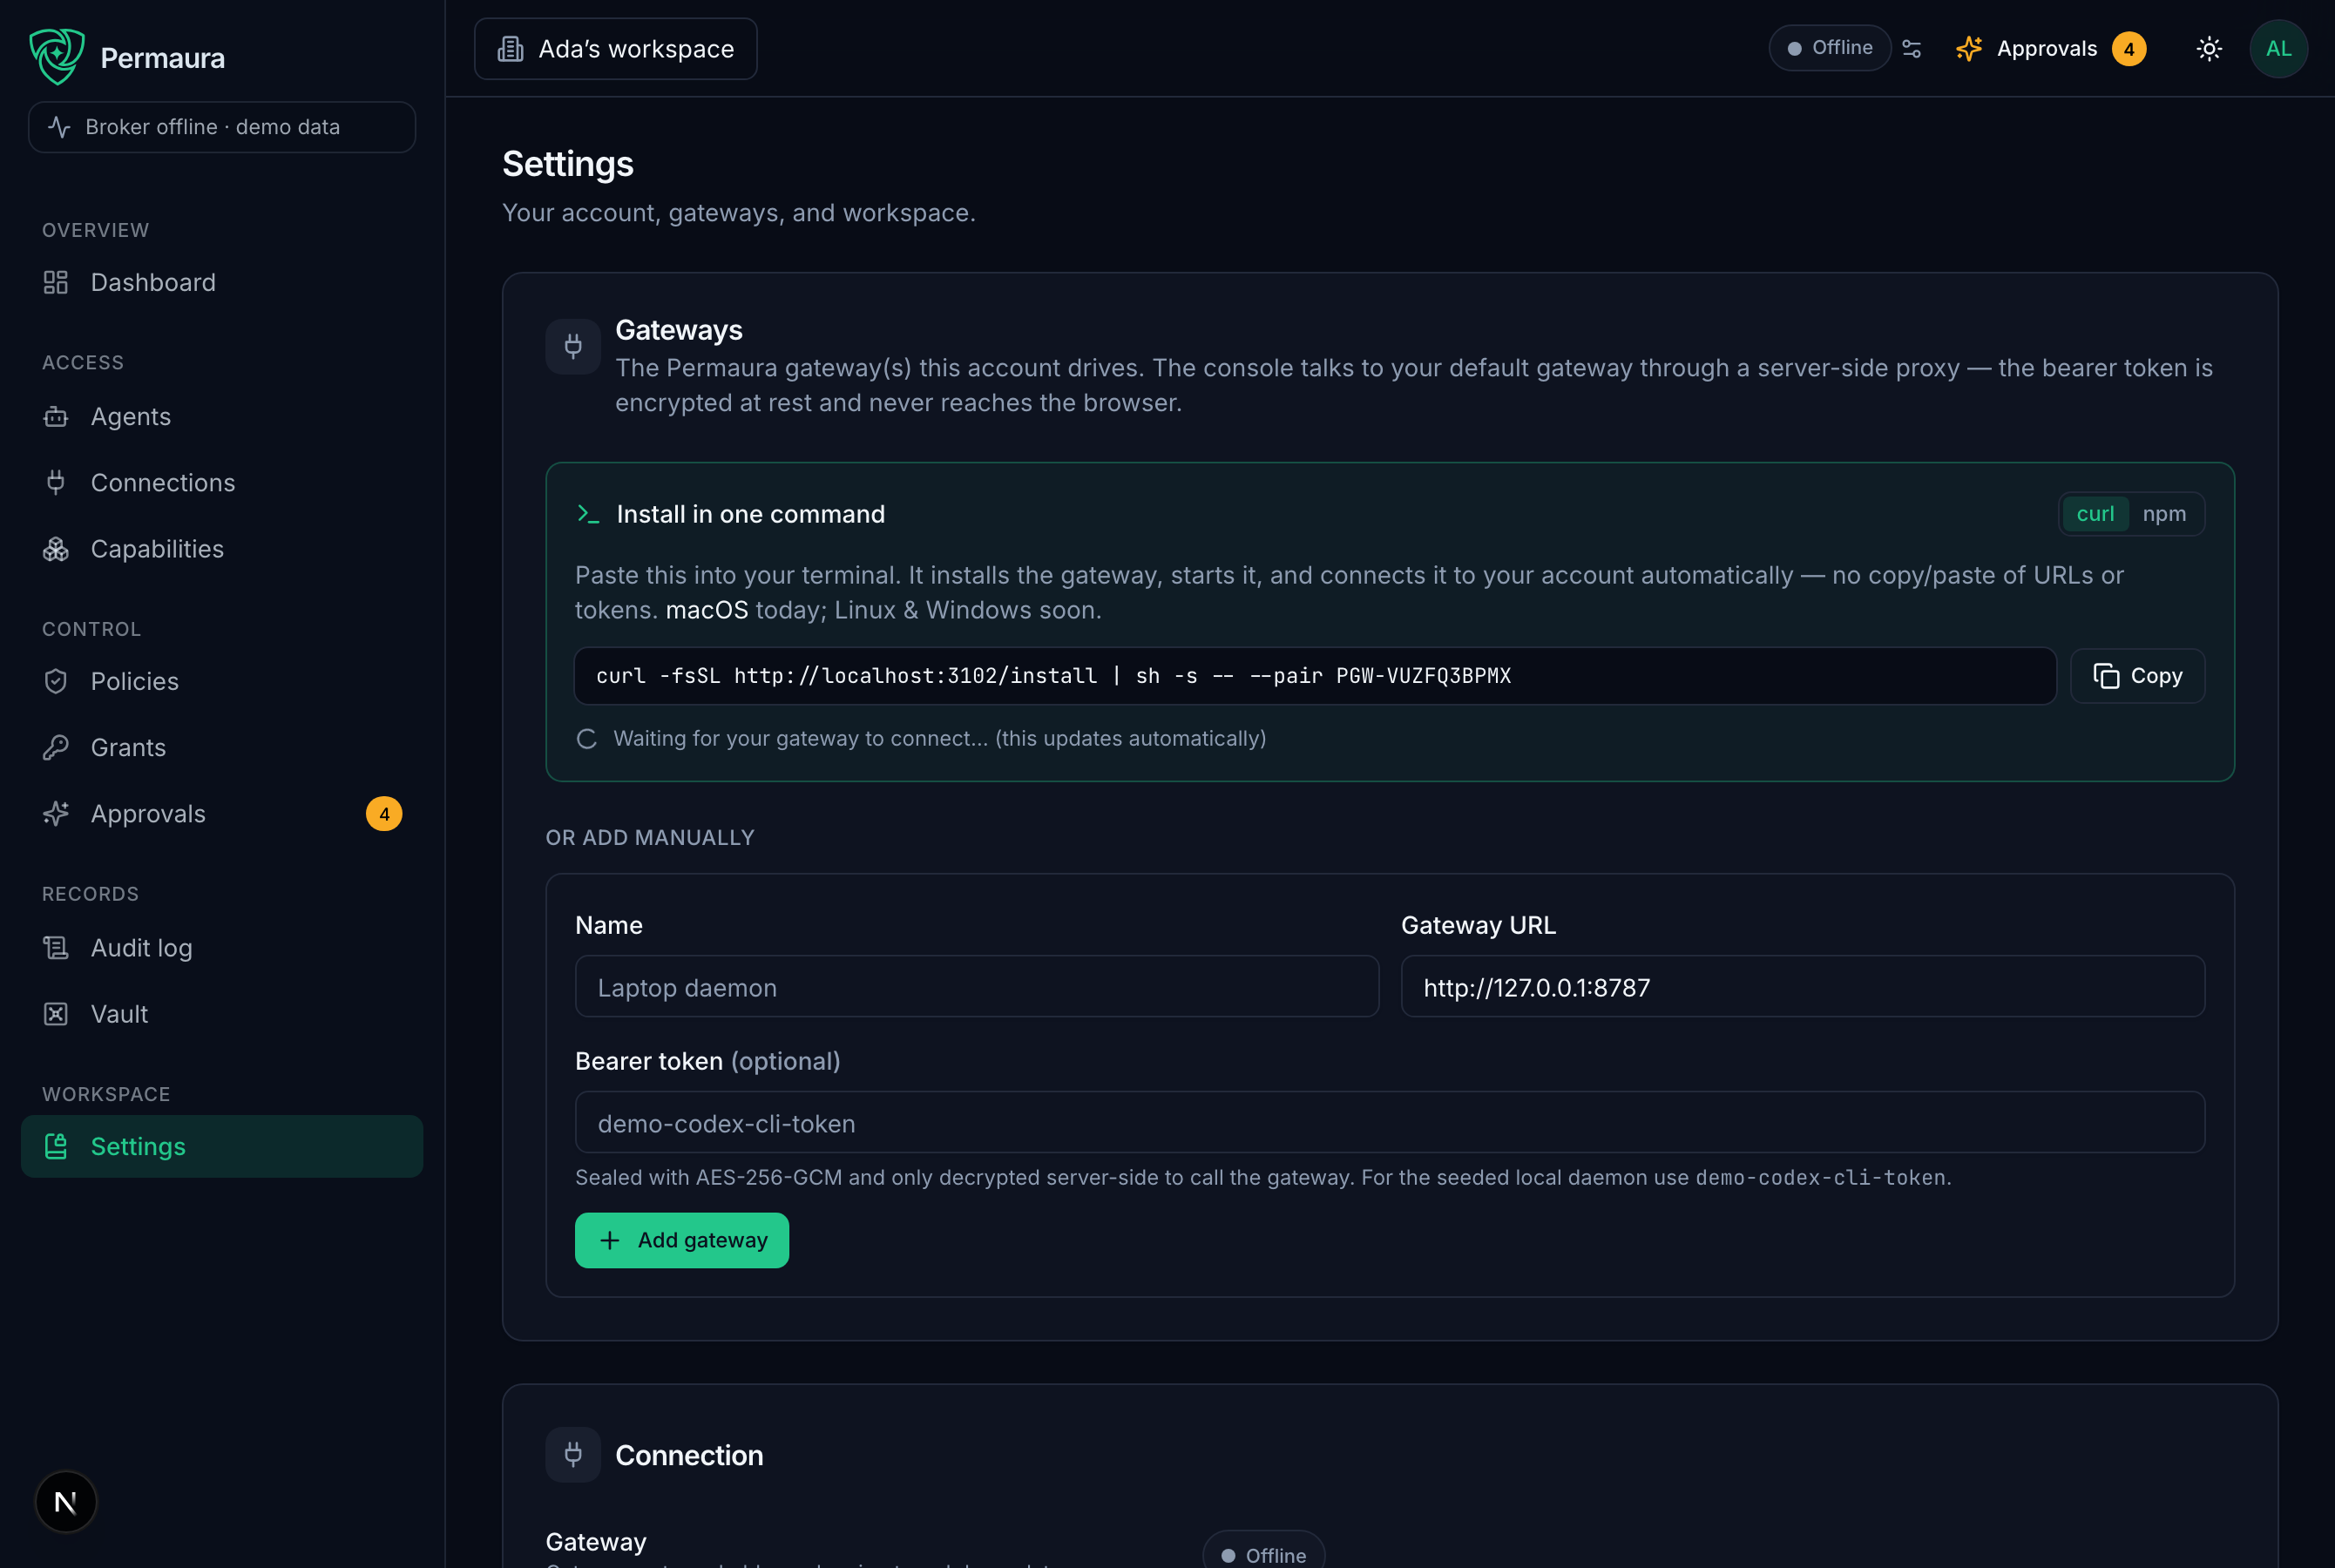Open Approvals from the top bar
Screen dimensions: 2335x1568
coord(2050,49)
